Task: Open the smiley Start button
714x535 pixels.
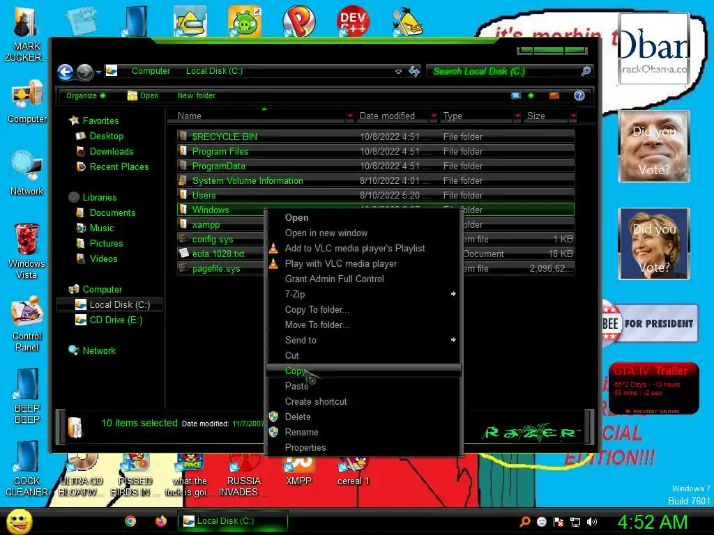Action: (19, 521)
